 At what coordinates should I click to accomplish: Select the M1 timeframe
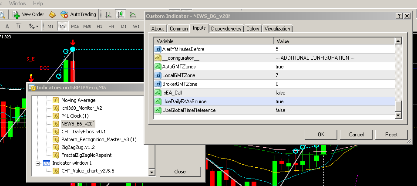pos(50,26)
